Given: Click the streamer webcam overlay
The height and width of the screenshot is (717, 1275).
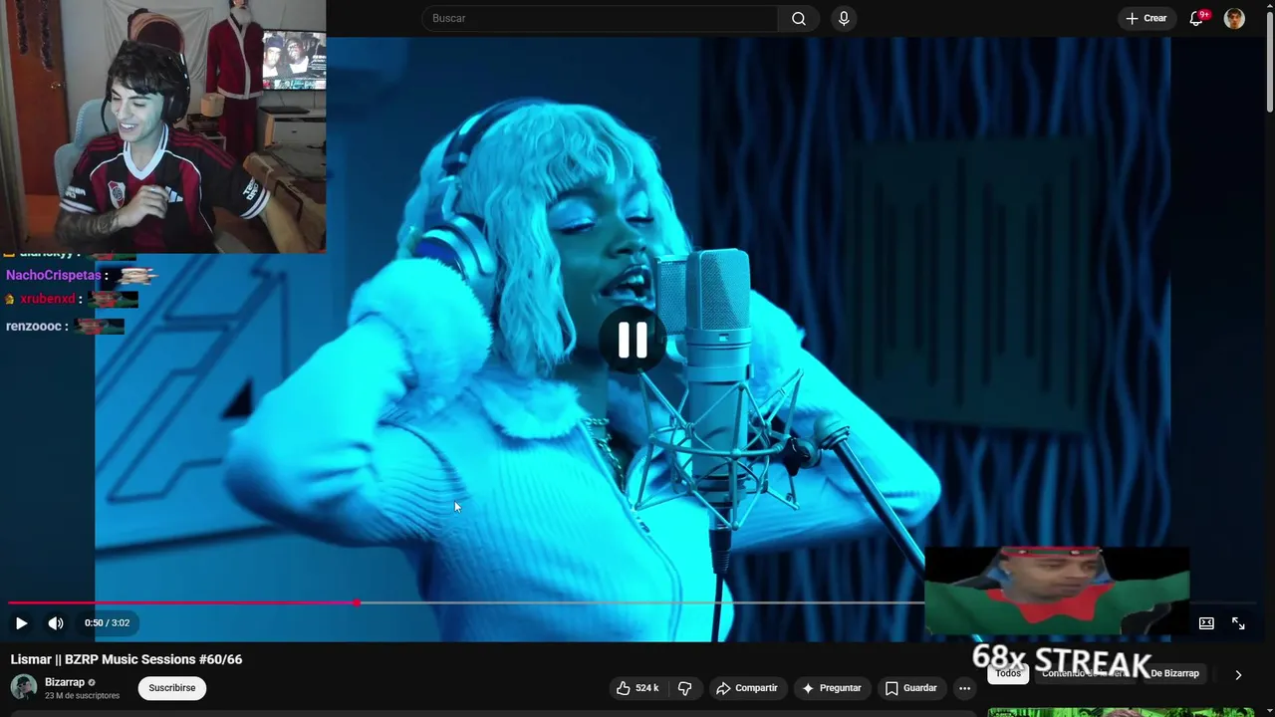Looking at the screenshot, I should [x=162, y=126].
